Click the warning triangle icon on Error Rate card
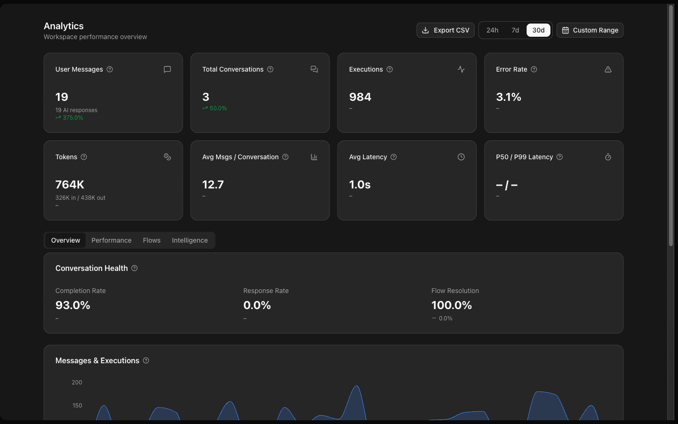This screenshot has height=424, width=678. 608,69
